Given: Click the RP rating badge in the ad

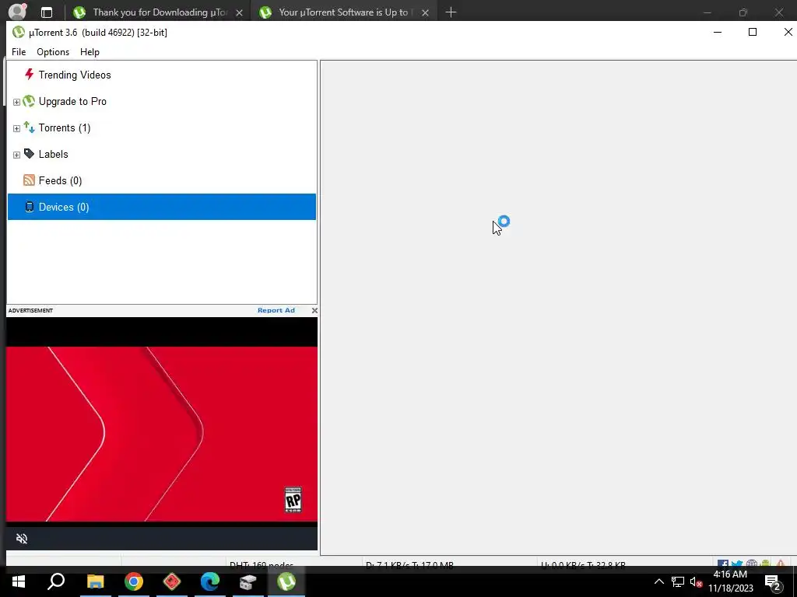Looking at the screenshot, I should pyautogui.click(x=293, y=500).
